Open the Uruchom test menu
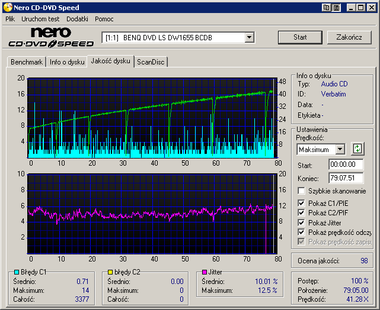 tap(40, 19)
